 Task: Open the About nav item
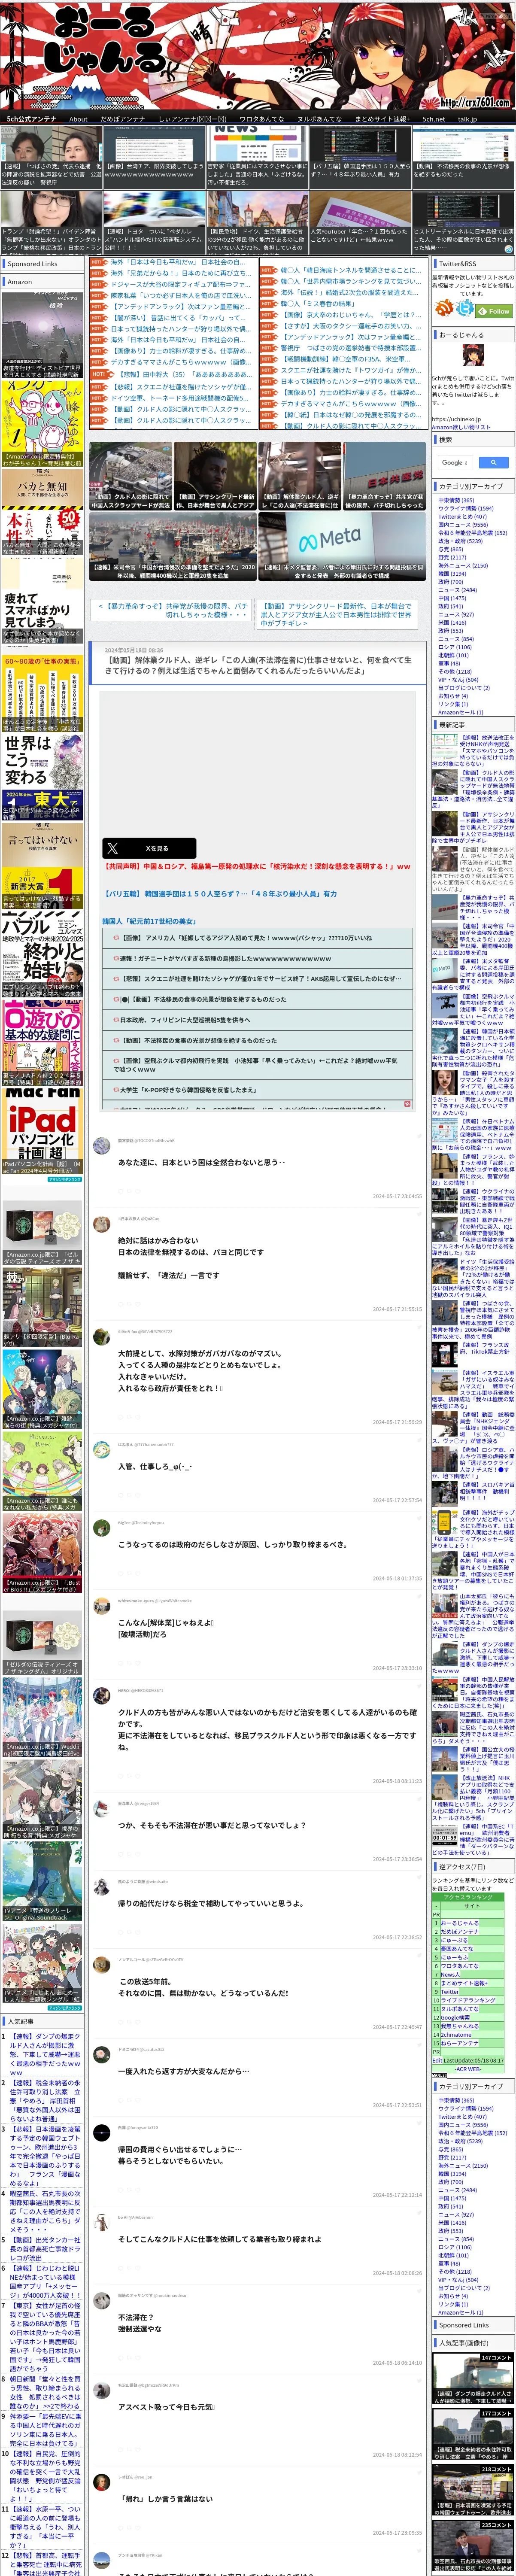coord(78,119)
